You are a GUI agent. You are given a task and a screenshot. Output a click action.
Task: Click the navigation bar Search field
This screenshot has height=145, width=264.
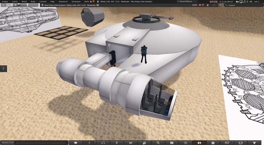pos(243,5)
